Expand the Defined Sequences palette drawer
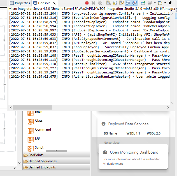 point(56,161)
